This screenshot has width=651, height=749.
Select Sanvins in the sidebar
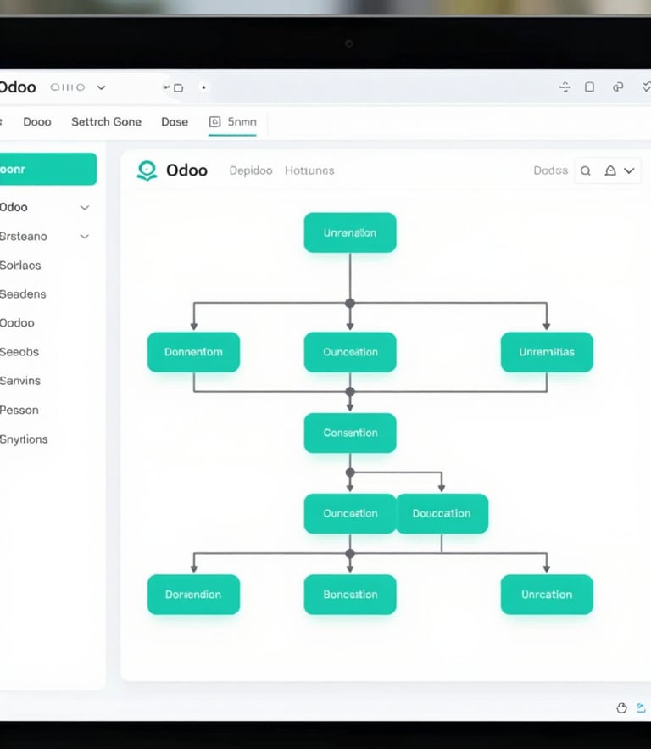(20, 381)
